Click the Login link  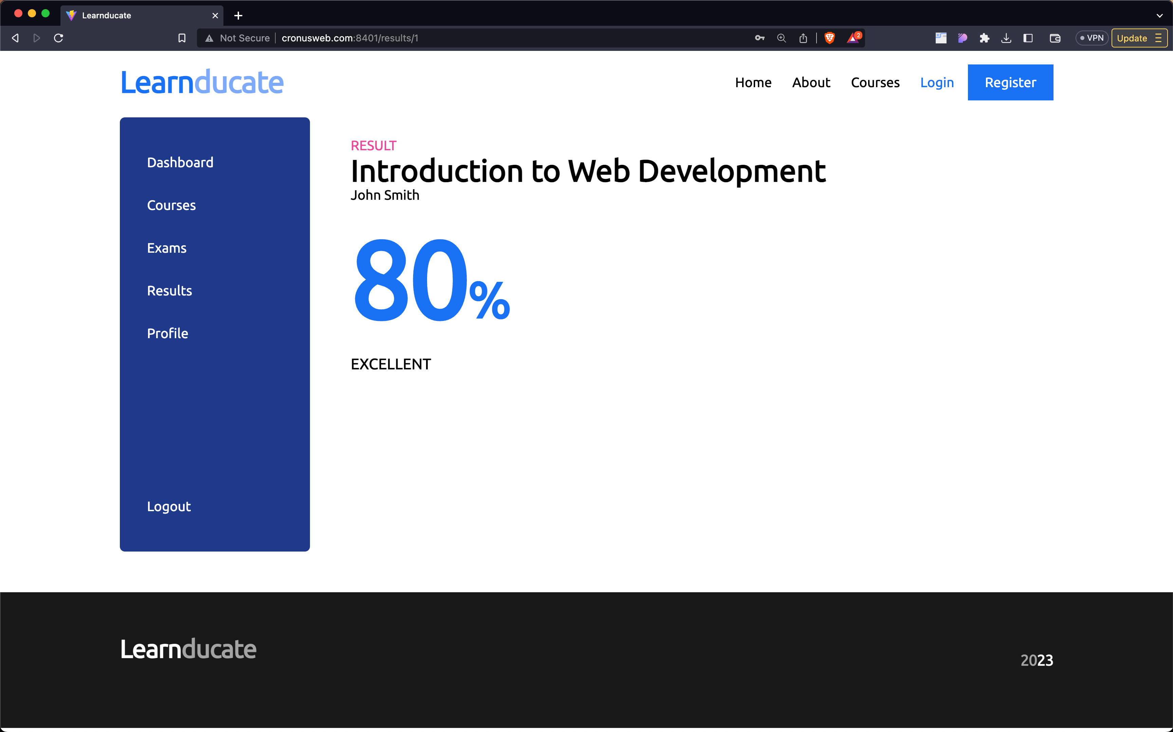(937, 82)
